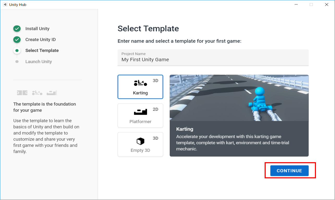
Task: Close the Unity Hub window
Action: (x=327, y=4)
